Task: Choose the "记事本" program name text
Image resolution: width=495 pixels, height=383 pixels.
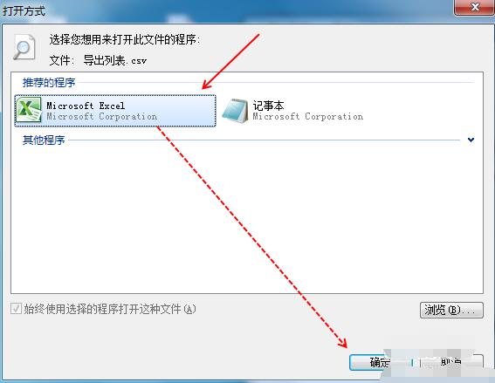Action: 268,106
